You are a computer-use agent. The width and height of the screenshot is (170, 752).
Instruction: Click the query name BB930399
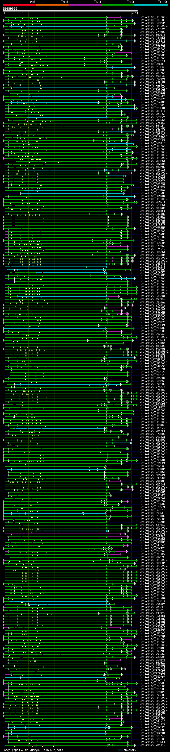point(10,9)
